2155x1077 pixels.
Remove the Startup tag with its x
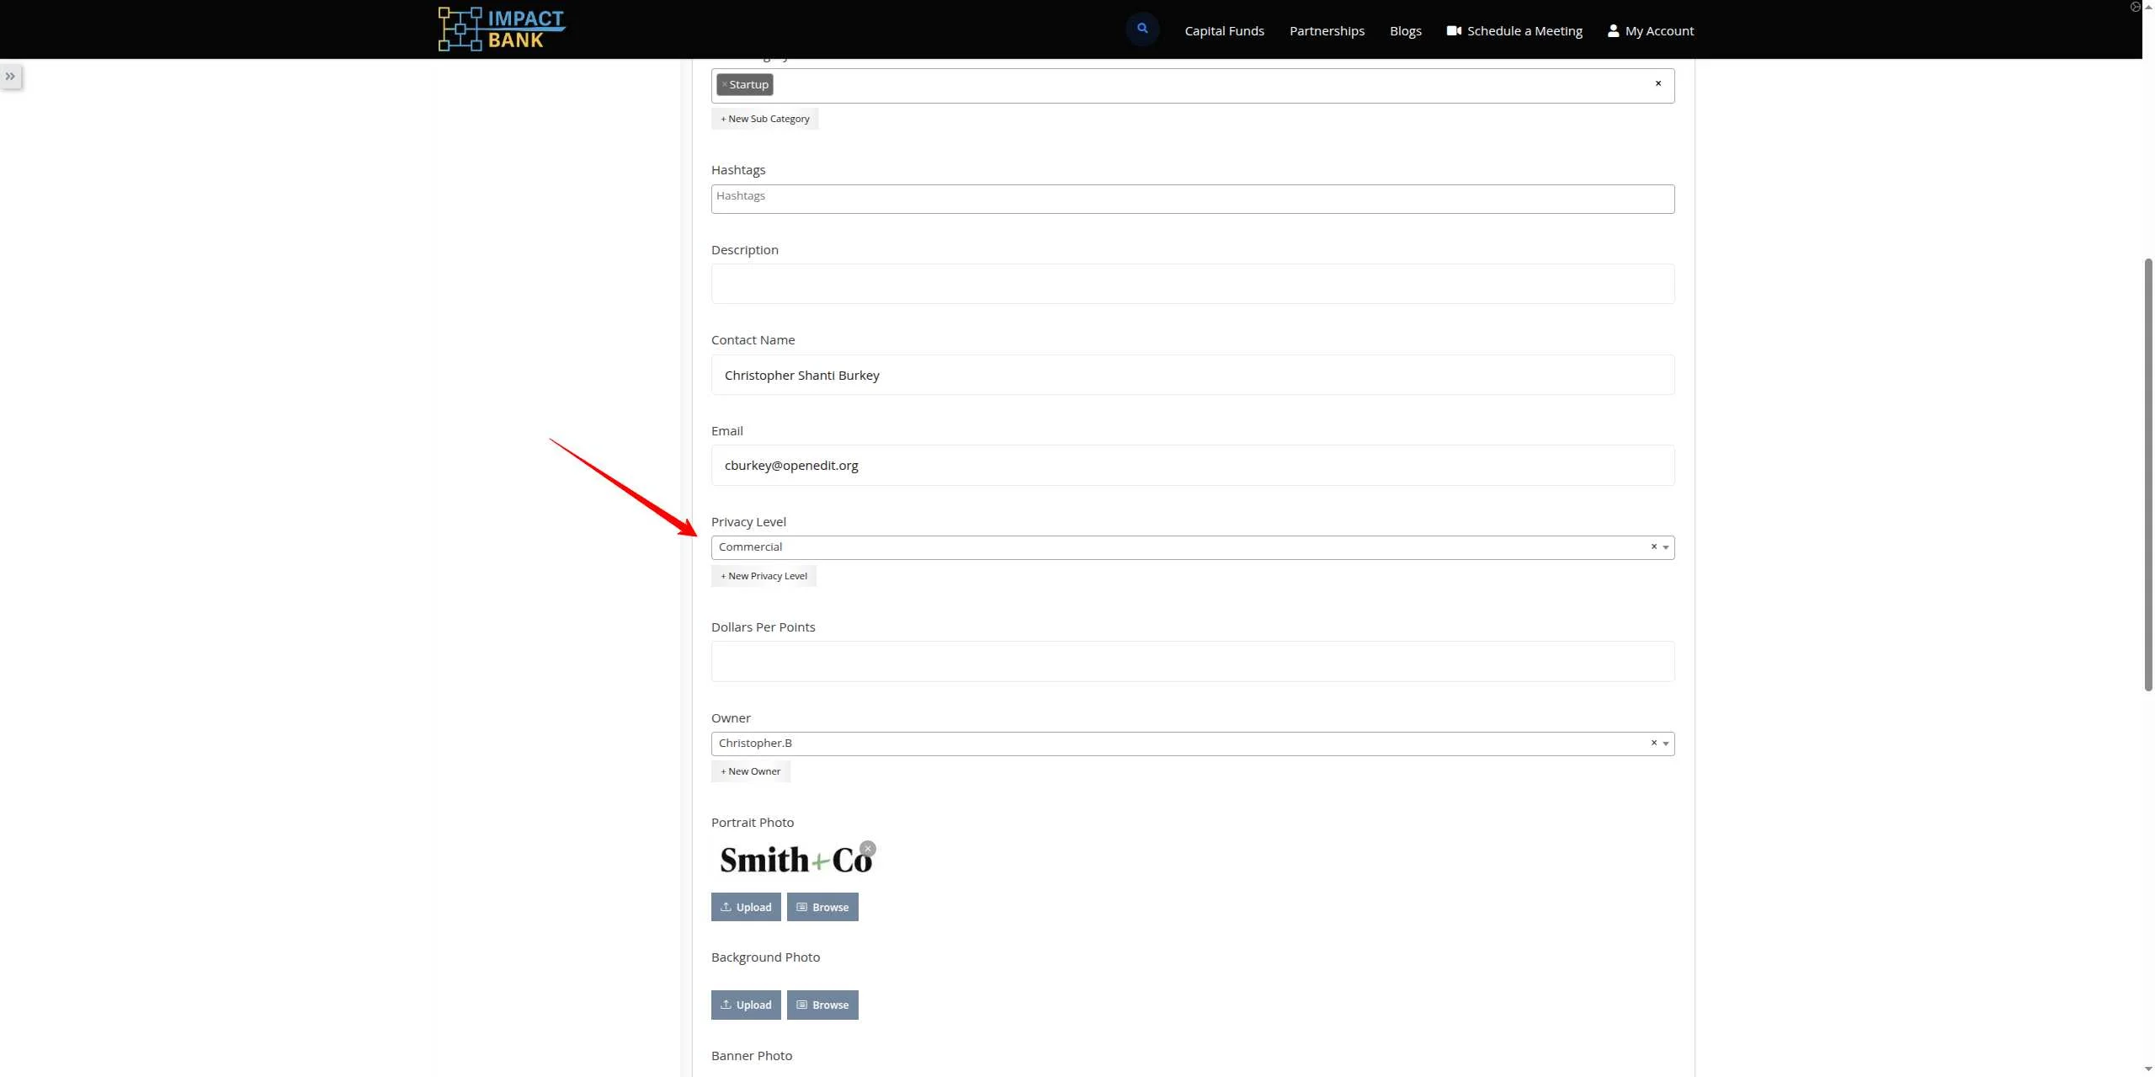tap(724, 85)
